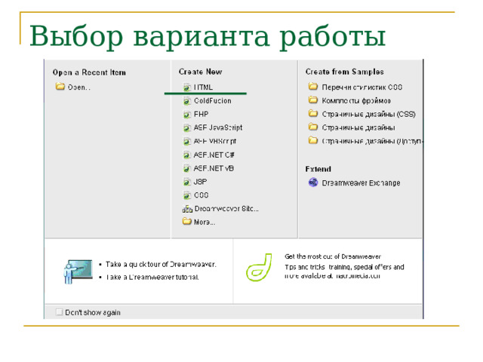The height and width of the screenshot is (362, 483).
Task: Create a new ColdFusion document
Action: (213, 101)
